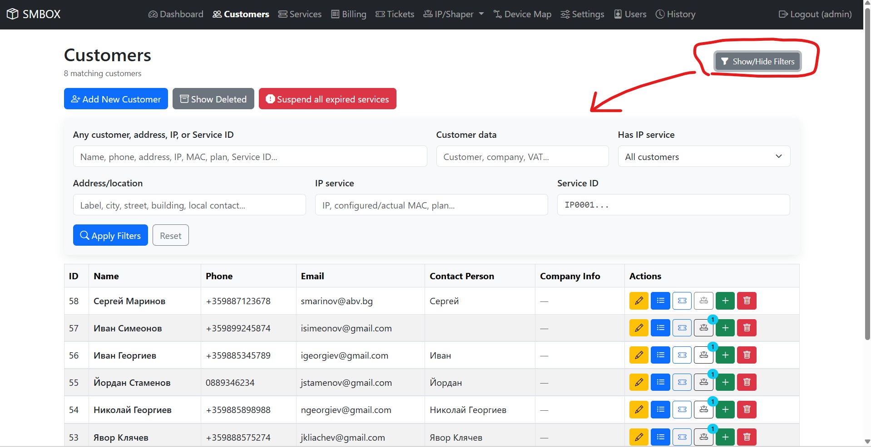The image size is (871, 447).
Task: Click the Show Deleted button
Action: 213,99
